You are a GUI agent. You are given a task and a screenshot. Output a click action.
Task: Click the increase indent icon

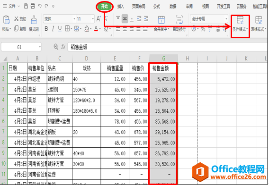click(x=146, y=18)
